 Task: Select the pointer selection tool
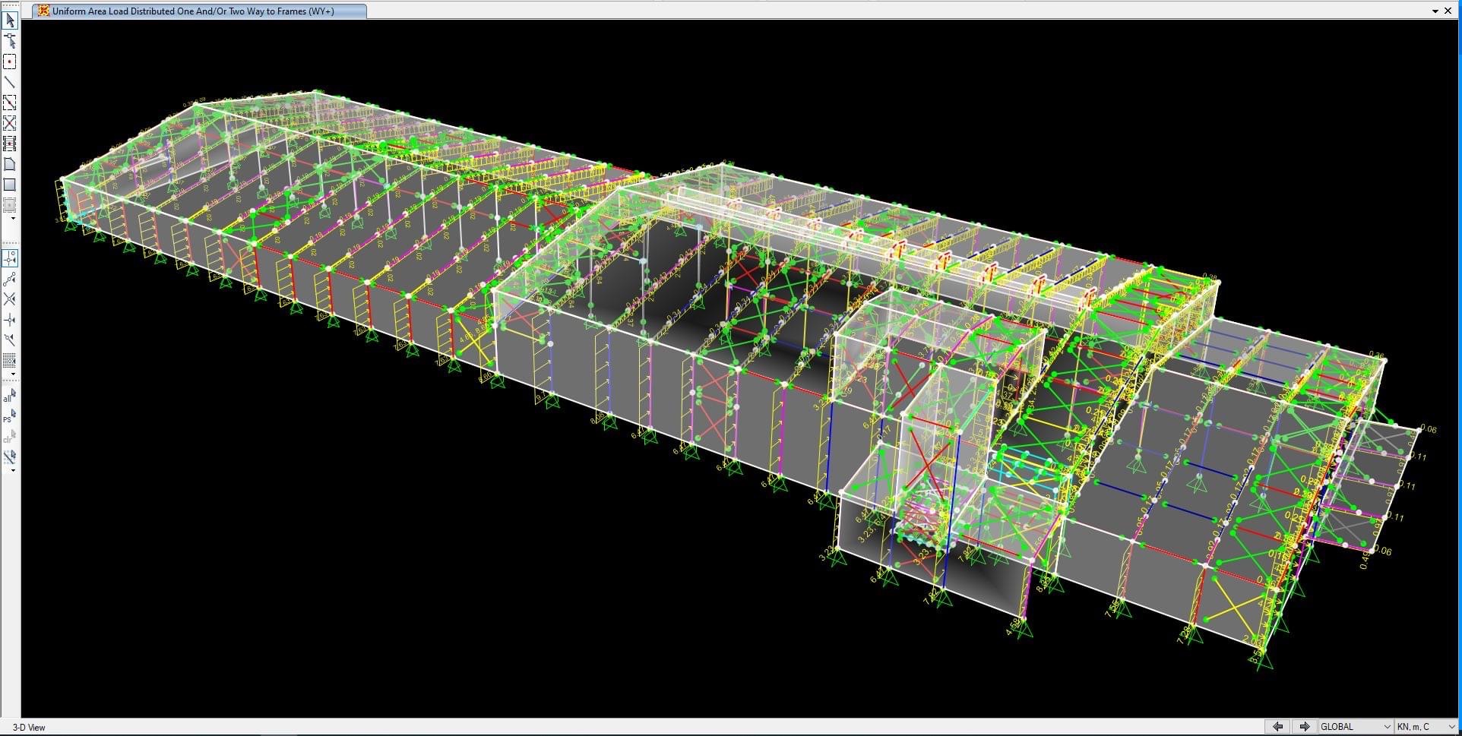10,21
